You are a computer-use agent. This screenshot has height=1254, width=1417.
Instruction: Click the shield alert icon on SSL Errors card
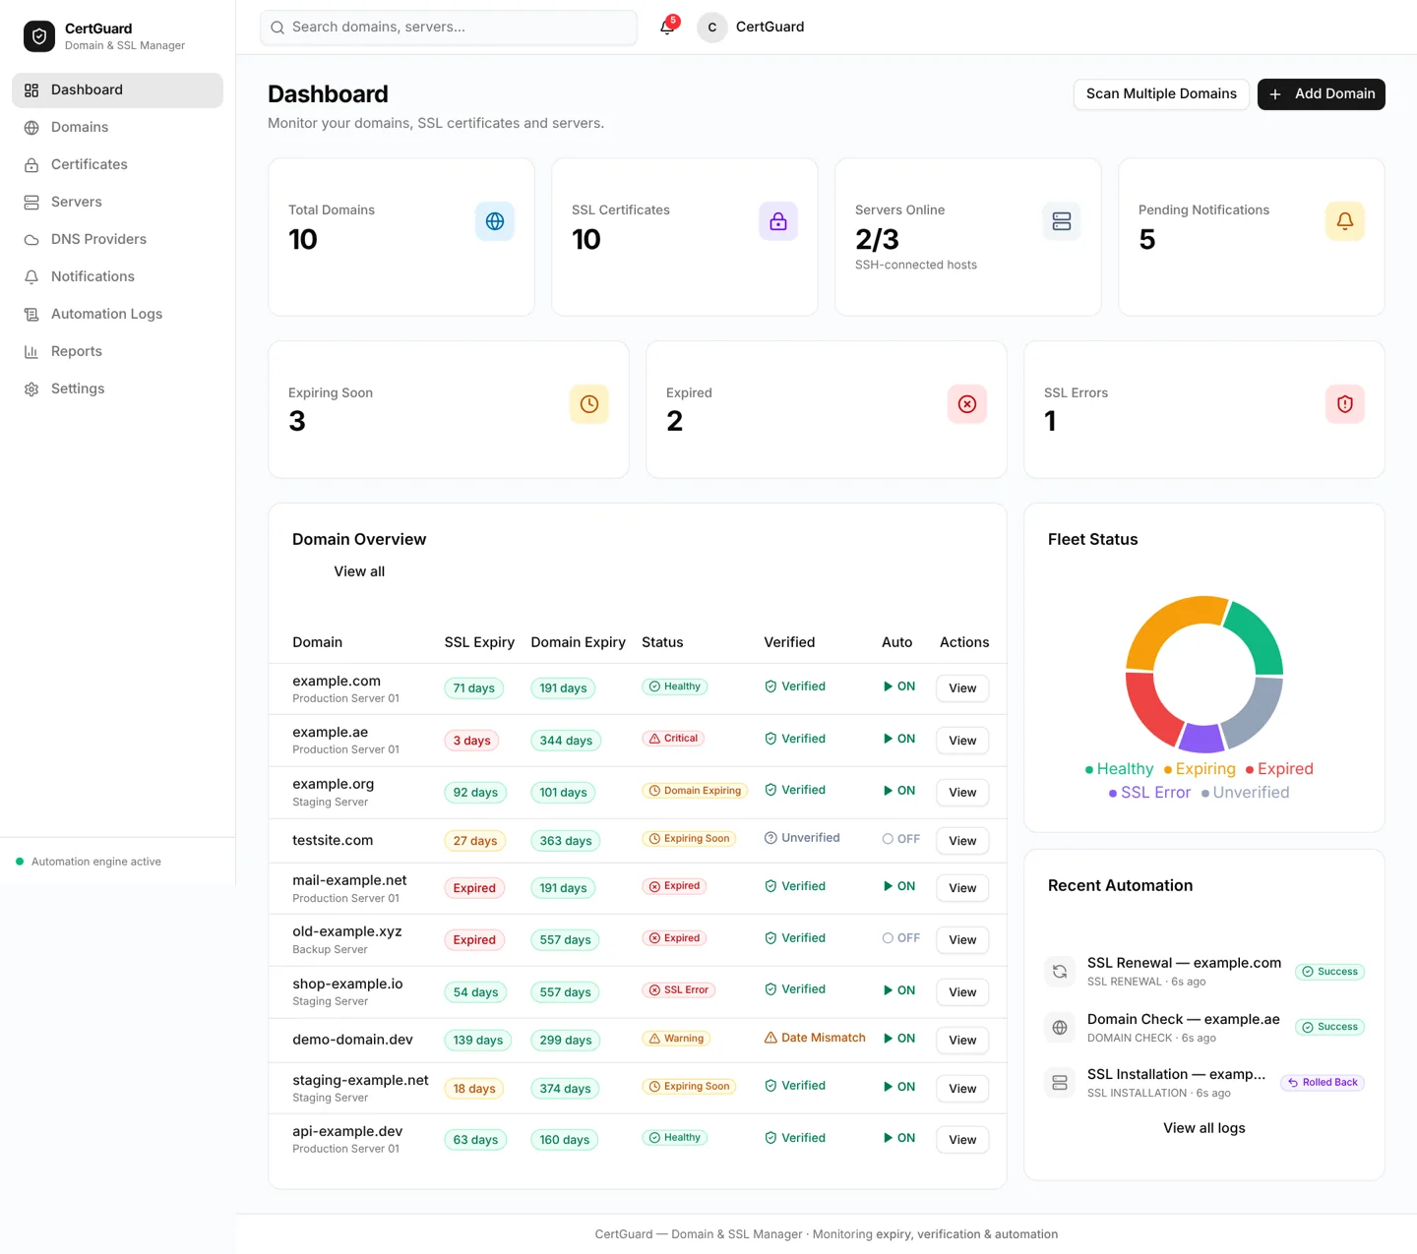point(1345,404)
